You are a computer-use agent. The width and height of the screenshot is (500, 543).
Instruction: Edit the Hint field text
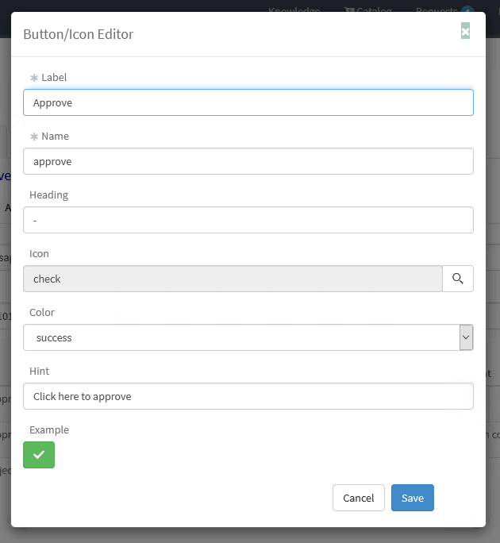click(248, 396)
